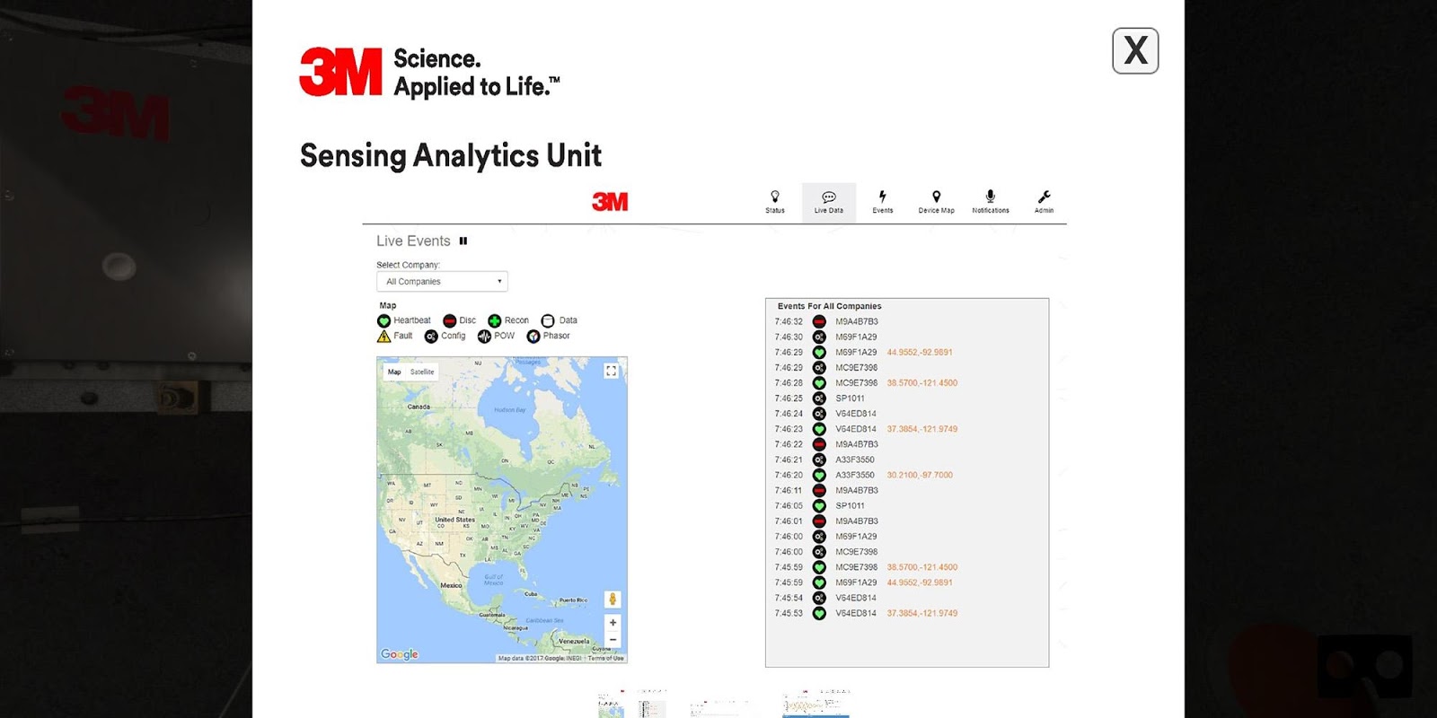Open the waveform chart thumbnail below dashboard
This screenshot has height=718, width=1437.
815,705
